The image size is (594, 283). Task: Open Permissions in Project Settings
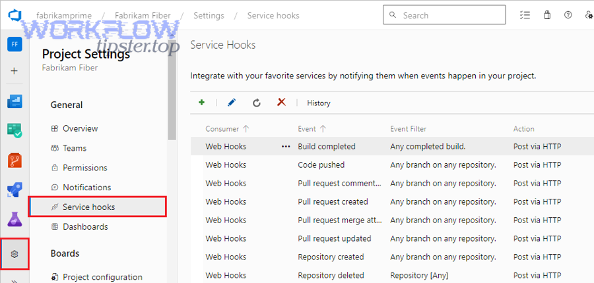point(85,168)
